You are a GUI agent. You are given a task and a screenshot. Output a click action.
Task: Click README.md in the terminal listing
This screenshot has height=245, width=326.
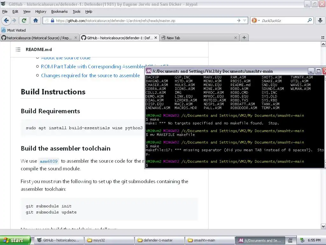(240, 85)
